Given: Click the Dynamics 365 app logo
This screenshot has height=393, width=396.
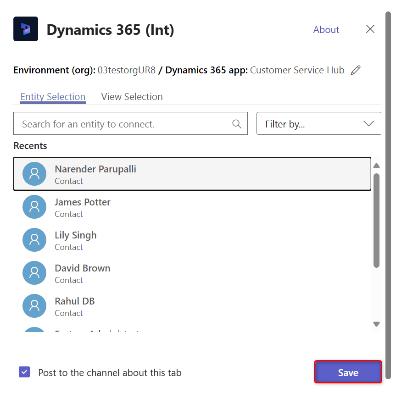Looking at the screenshot, I should 25,28.
